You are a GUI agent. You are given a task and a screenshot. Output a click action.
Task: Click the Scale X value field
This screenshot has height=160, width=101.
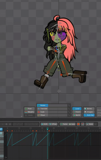[x=53, y=112]
